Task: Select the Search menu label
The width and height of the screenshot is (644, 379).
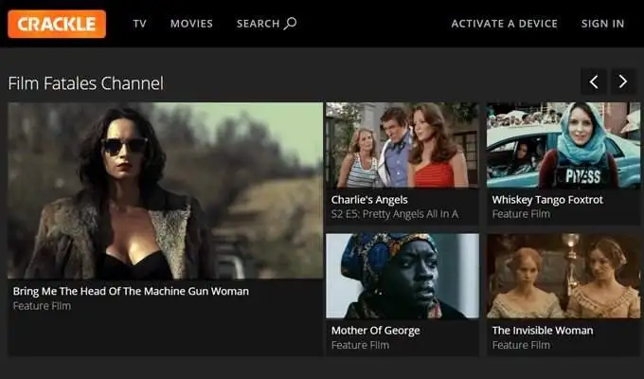Action: [258, 24]
